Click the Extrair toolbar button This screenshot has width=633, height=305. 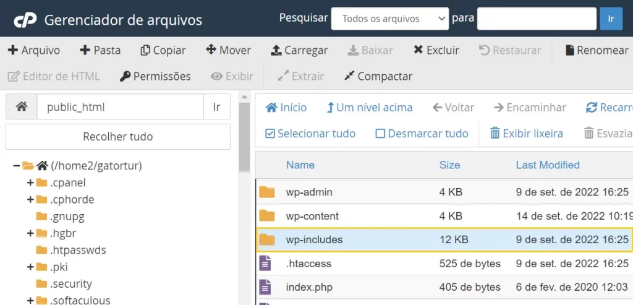click(301, 76)
